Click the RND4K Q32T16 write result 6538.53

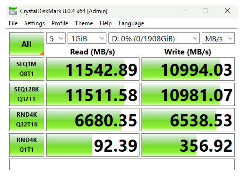pos(188,120)
